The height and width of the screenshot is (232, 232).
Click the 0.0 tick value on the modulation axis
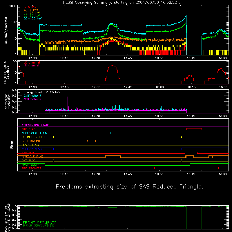point(14,112)
